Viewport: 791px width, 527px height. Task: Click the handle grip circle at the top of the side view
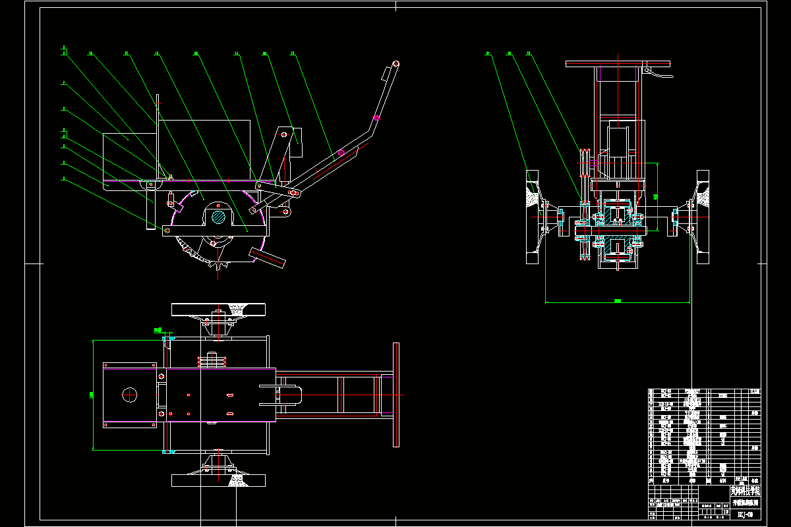[396, 64]
